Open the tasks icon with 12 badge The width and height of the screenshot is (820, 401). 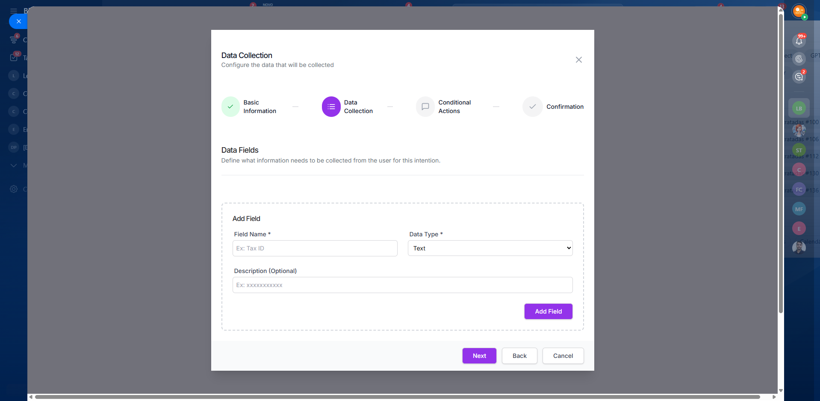tap(14, 58)
